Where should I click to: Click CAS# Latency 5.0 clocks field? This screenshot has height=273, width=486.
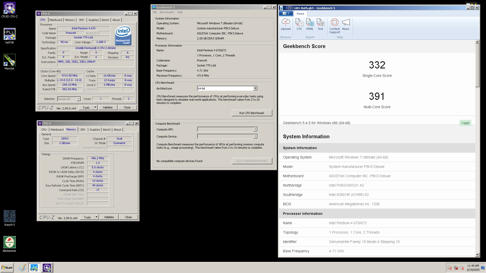(98, 167)
